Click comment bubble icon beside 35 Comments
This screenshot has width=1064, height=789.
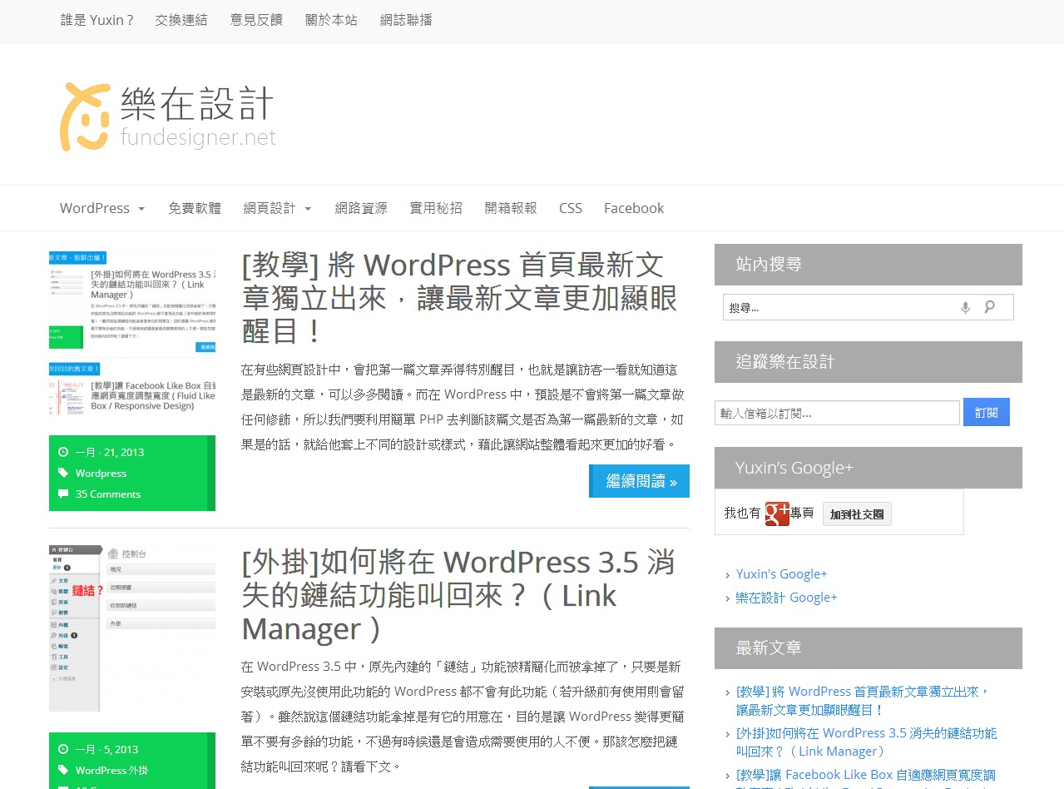point(63,494)
